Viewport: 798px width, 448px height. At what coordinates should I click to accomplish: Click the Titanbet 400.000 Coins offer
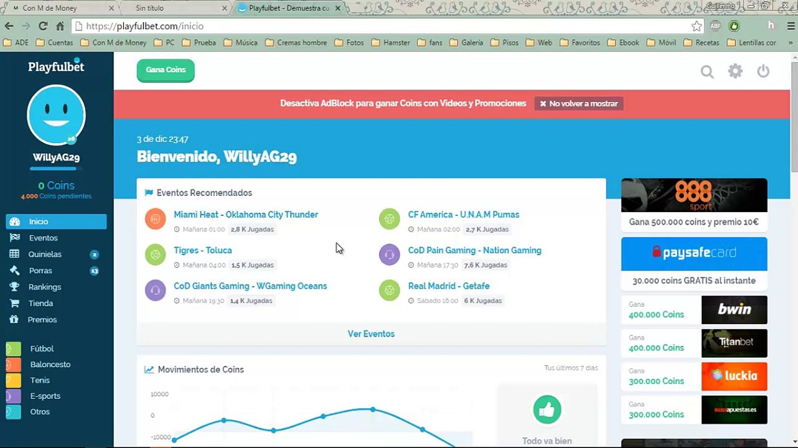click(694, 343)
